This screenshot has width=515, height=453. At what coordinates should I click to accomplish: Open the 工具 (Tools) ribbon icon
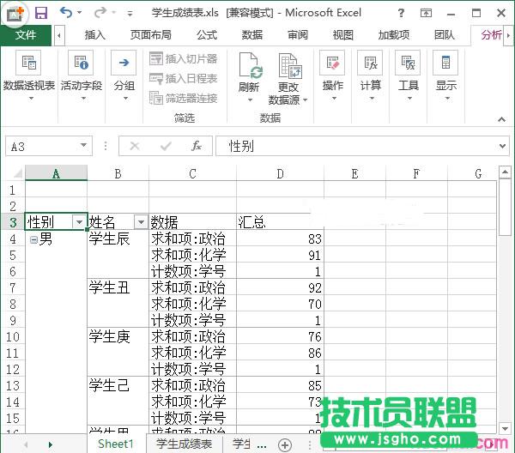(x=409, y=64)
